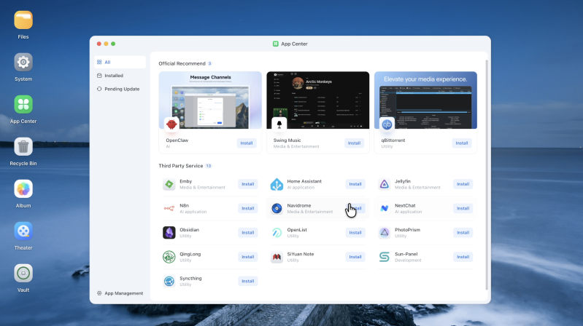View the Swing Music preview thumbnail

pos(318,100)
